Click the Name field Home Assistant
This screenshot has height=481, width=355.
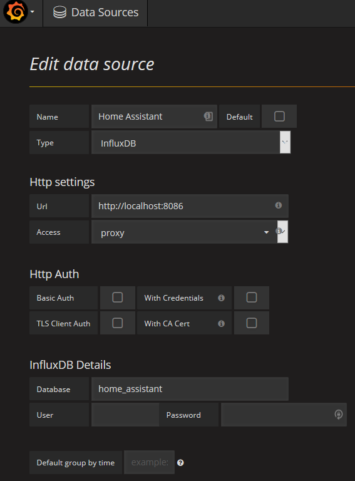point(154,116)
